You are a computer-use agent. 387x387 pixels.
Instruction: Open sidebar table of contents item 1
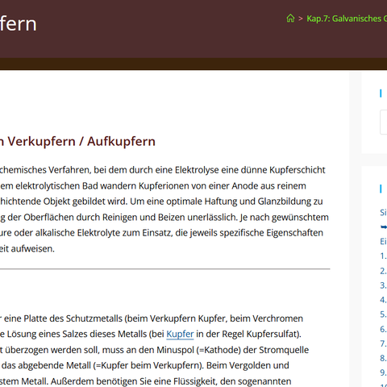coord(383,256)
